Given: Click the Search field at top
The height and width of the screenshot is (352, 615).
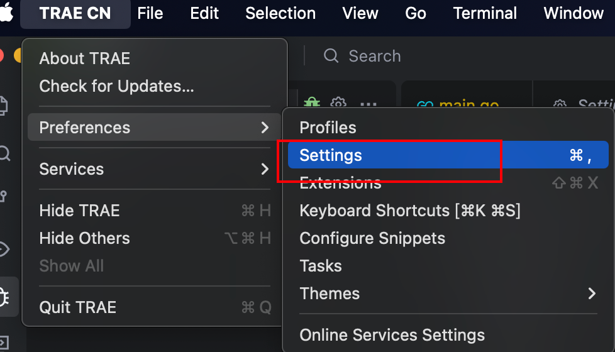Looking at the screenshot, I should [x=374, y=56].
